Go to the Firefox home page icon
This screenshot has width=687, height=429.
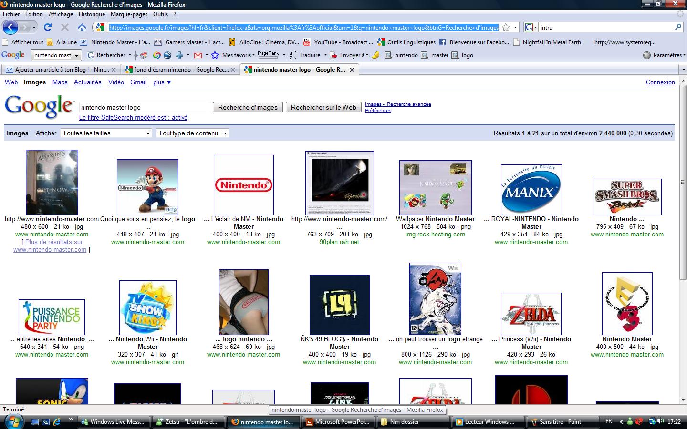82,27
